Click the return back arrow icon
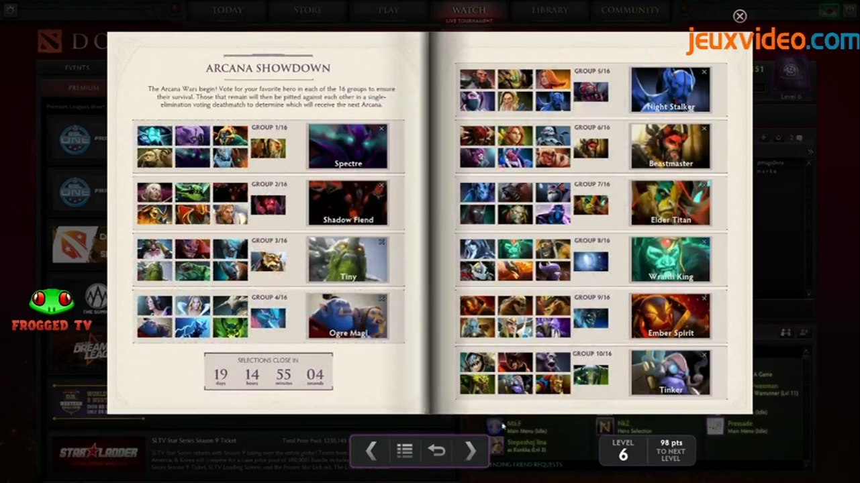The image size is (860, 483). tap(436, 451)
